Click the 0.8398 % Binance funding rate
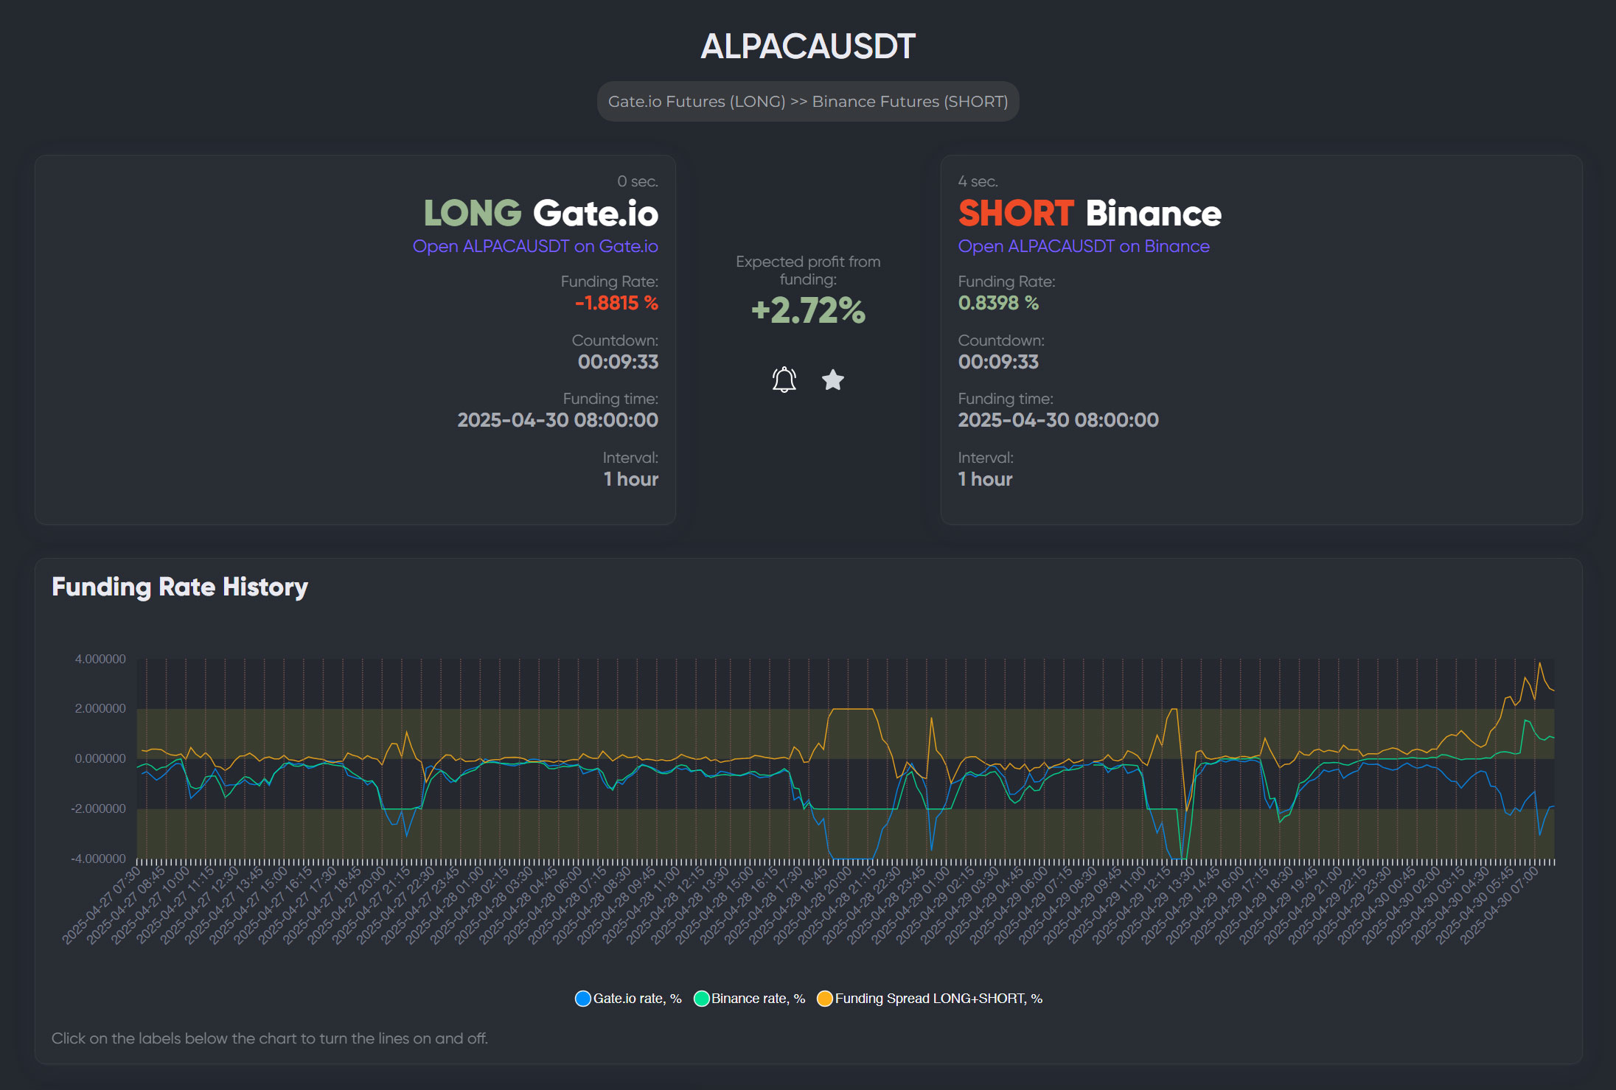Screen dimensions: 1616x1090 pyautogui.click(x=998, y=303)
